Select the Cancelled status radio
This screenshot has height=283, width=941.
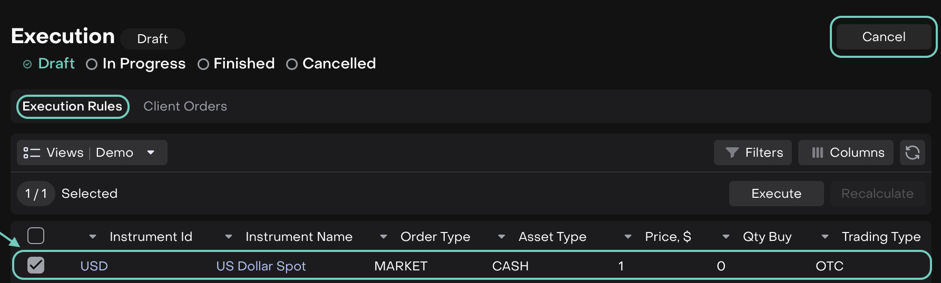[292, 64]
